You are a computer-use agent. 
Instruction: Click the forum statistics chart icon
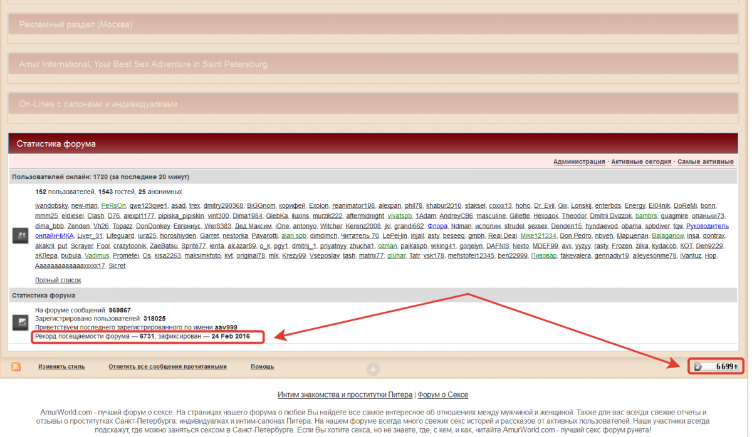[19, 322]
